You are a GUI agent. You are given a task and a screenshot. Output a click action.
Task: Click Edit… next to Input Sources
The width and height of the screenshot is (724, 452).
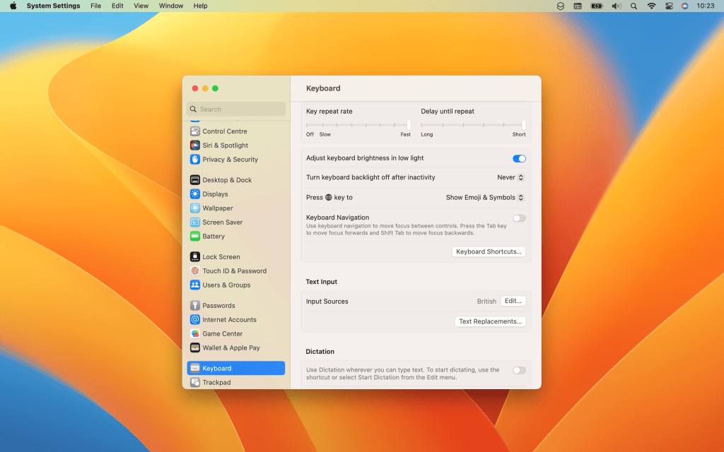[x=513, y=301]
